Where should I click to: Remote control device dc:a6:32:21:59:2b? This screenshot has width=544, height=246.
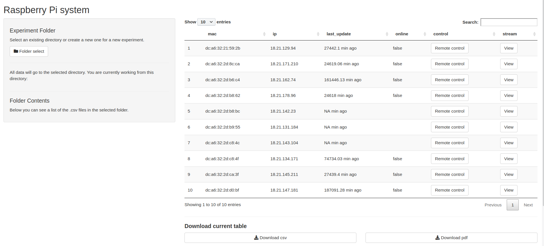449,48
